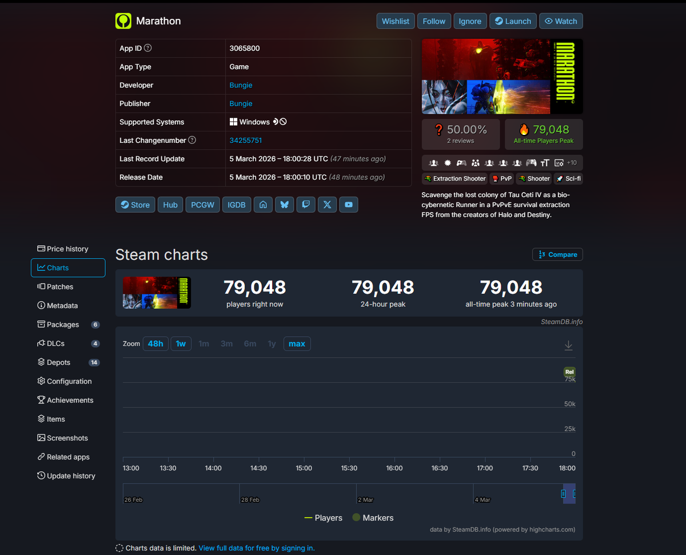Open the Steam Store page button

[x=135, y=205]
